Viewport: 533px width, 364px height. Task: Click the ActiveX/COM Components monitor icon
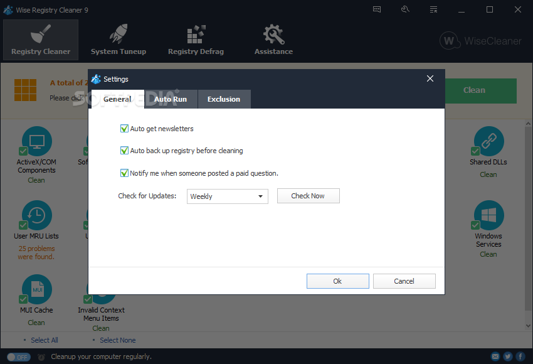(x=37, y=141)
